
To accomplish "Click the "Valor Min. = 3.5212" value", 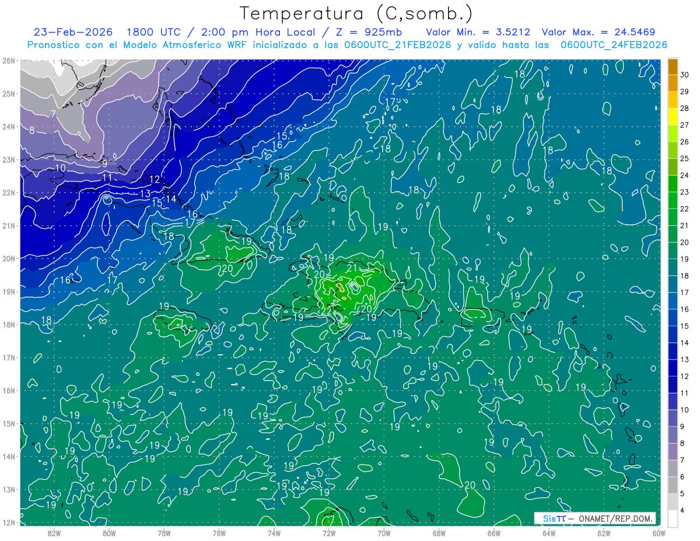I will point(478,32).
